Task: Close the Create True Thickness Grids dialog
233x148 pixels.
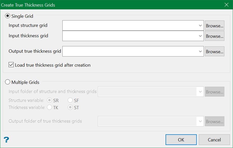Action: click(226, 5)
